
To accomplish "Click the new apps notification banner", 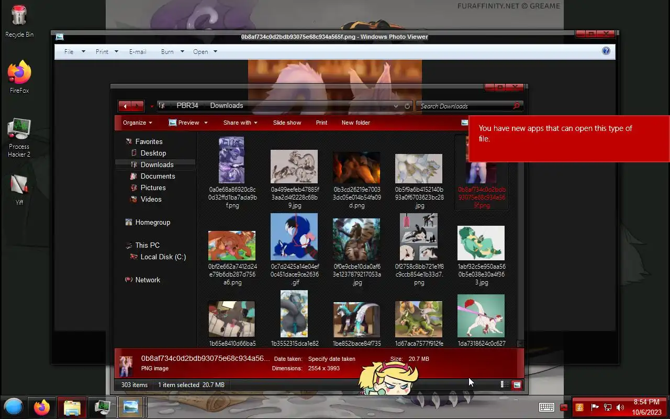I will tap(569, 138).
